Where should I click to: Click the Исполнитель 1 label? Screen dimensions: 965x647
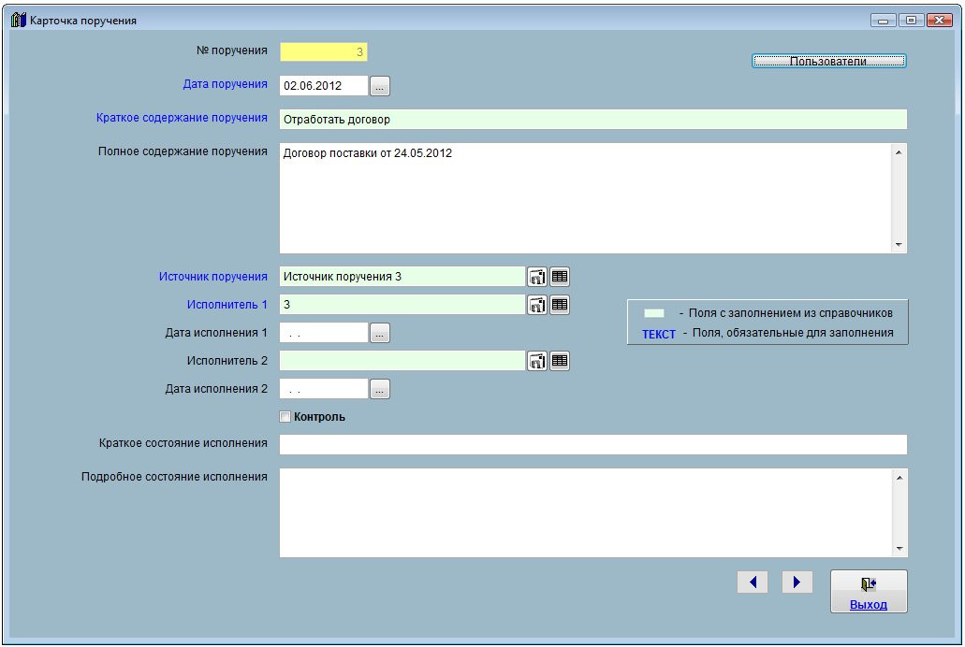(227, 305)
